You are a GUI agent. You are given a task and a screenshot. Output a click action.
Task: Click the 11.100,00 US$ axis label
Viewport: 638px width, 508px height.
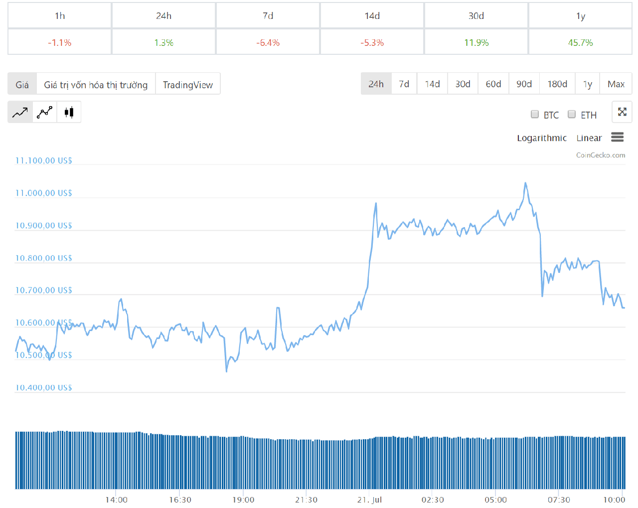point(44,160)
